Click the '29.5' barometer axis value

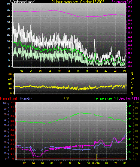pos(130,37)
